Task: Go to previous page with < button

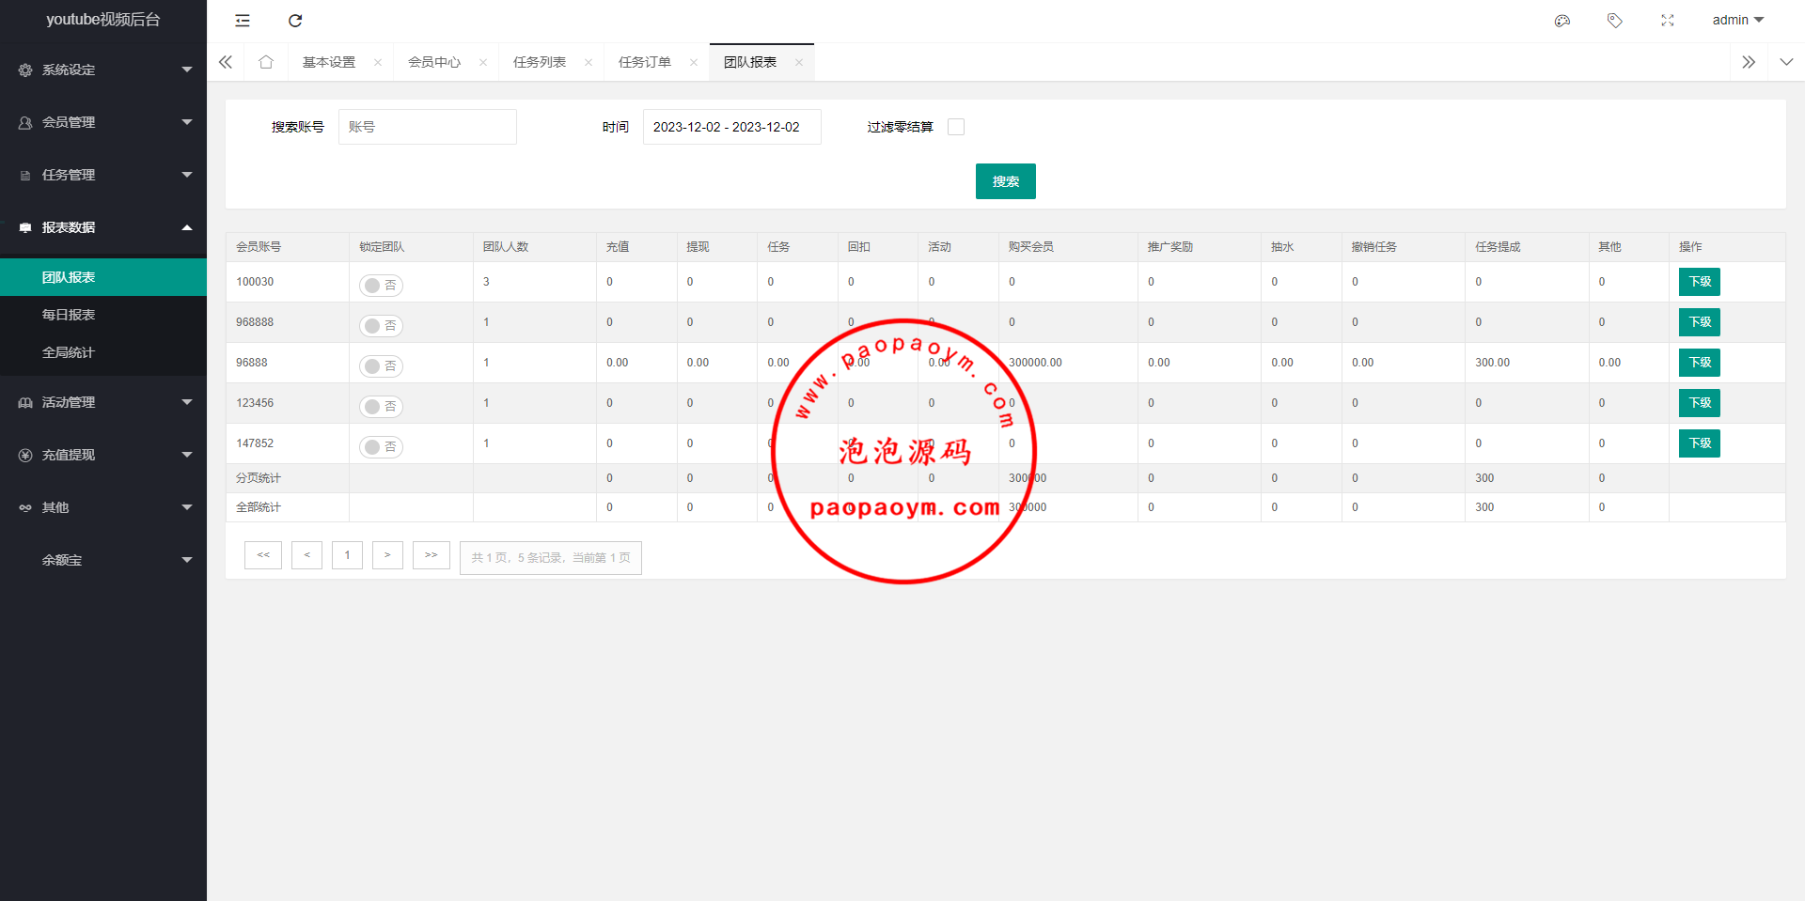Action: pos(306,555)
